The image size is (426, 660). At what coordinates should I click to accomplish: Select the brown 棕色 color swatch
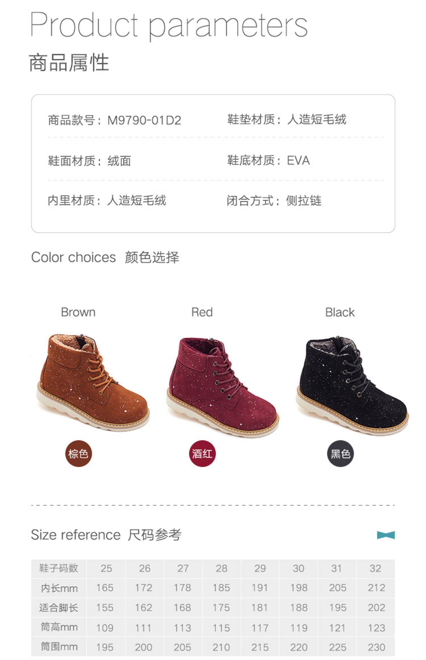(x=78, y=453)
